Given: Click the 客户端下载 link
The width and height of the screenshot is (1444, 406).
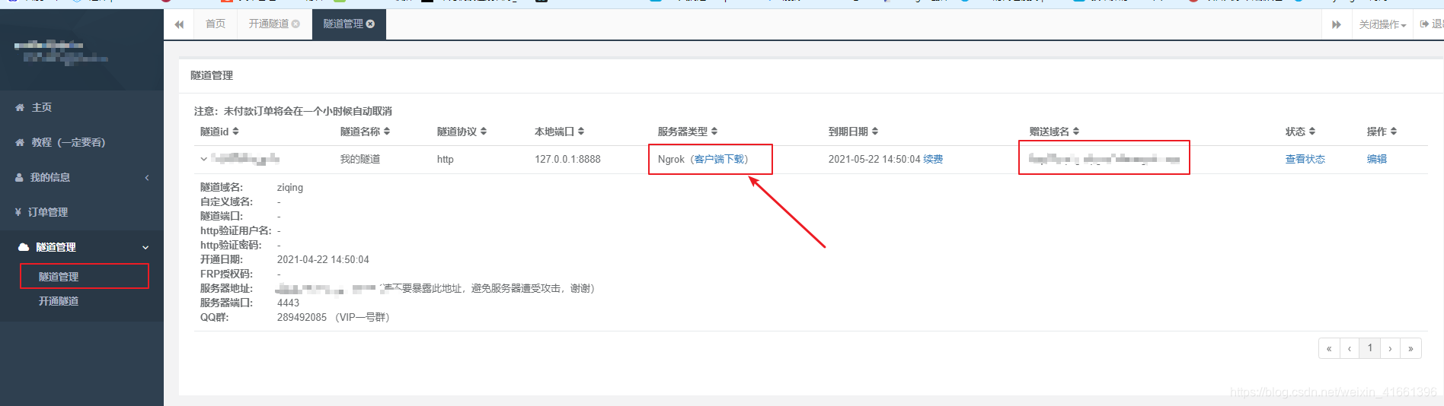Looking at the screenshot, I should point(720,160).
